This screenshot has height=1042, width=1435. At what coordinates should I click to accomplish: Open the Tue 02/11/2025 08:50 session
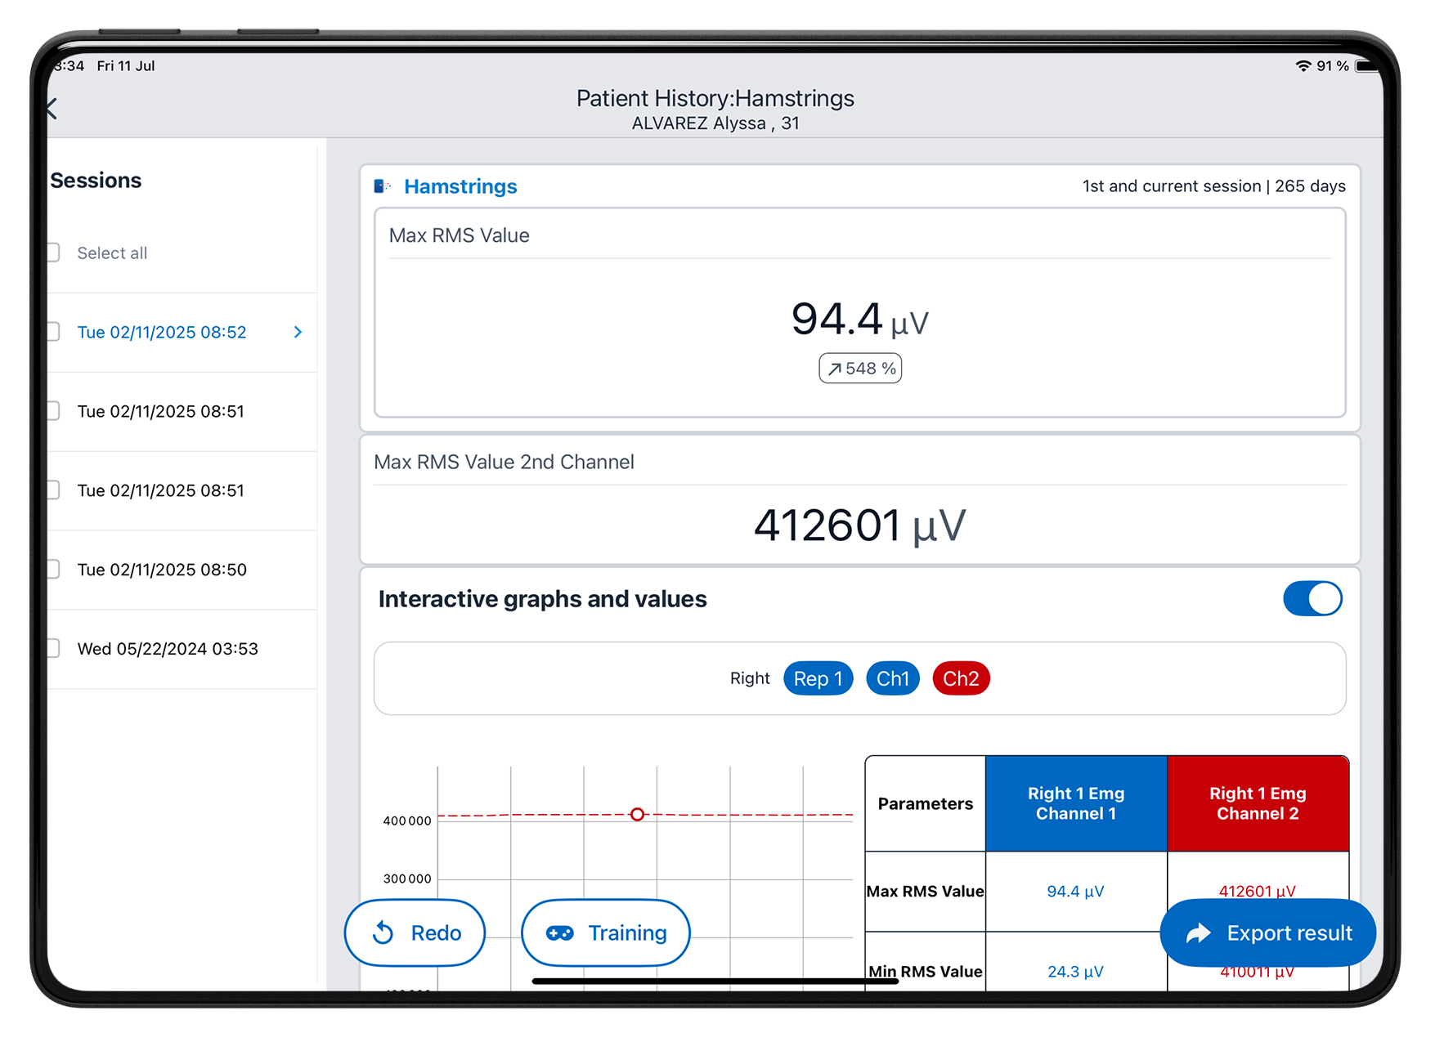(x=162, y=570)
